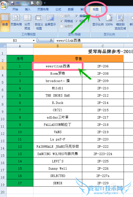
Task: Select cell Roem罗燕
Action: tap(58, 73)
